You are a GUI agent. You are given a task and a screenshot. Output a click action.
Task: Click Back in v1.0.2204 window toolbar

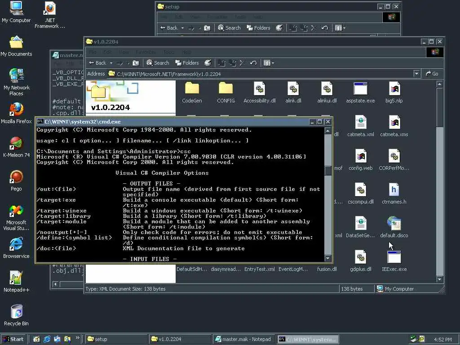(x=97, y=63)
